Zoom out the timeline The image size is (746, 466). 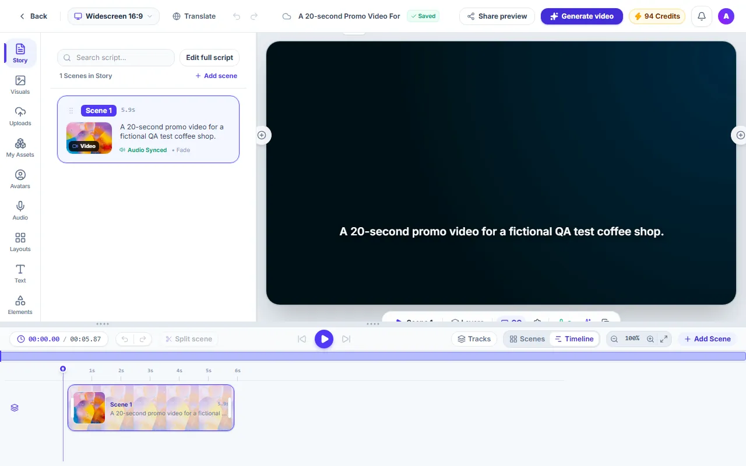pos(614,339)
